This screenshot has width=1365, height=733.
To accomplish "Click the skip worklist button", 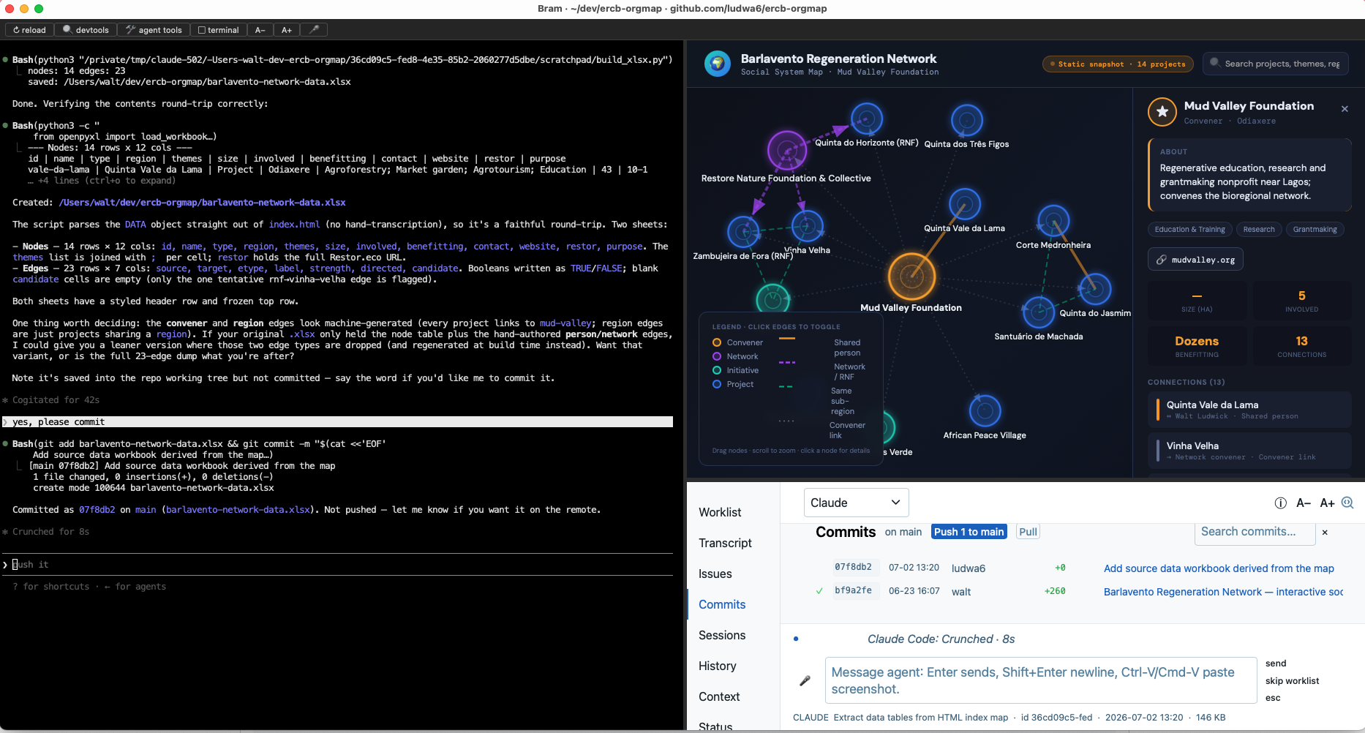I will (1292, 681).
